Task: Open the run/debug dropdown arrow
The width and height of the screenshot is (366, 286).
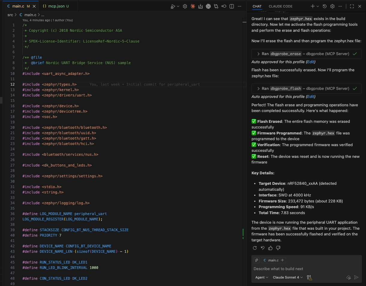Action: coord(178,6)
